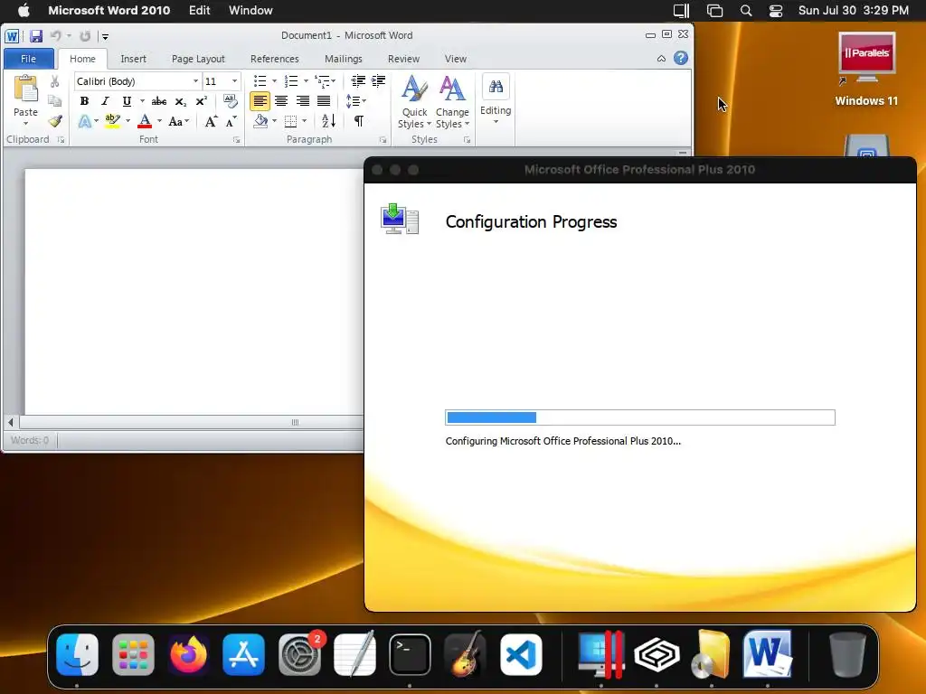This screenshot has width=926, height=694.
Task: Click the Bullets list icon
Action: coord(260,80)
